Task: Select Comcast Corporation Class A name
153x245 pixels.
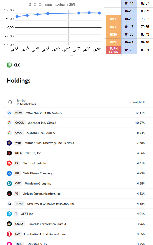Action: [x=47, y=224]
